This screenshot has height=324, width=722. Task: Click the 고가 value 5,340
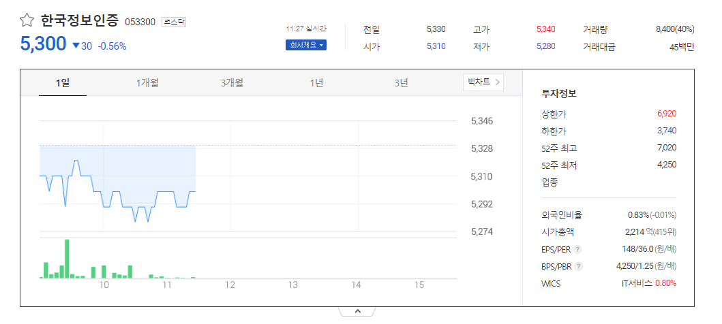[545, 29]
